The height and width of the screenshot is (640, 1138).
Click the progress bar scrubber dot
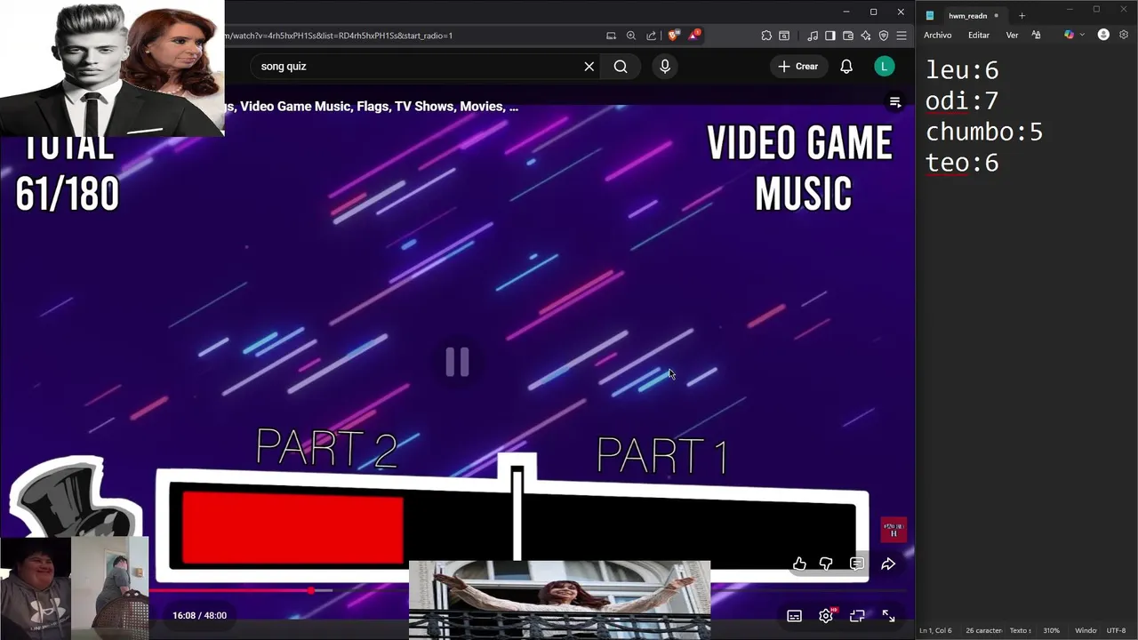click(311, 590)
